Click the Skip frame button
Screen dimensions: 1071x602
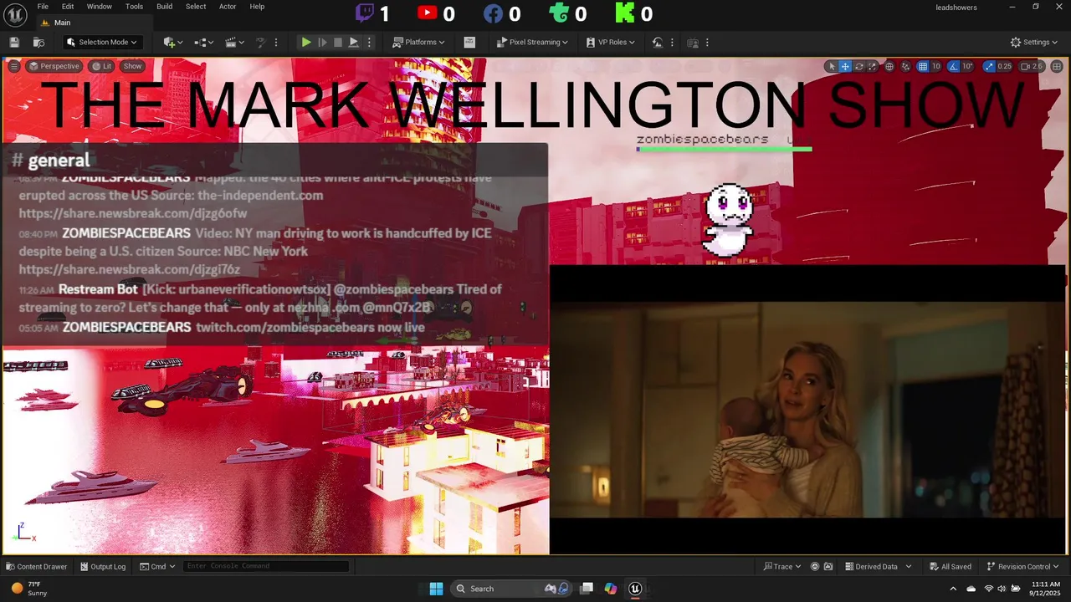[x=322, y=42]
